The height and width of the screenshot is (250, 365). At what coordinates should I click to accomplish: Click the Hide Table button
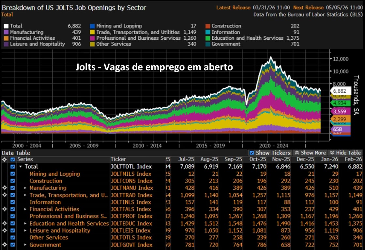click(x=345, y=153)
